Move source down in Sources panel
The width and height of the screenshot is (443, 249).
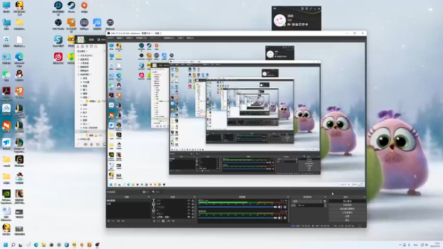coord(173,221)
